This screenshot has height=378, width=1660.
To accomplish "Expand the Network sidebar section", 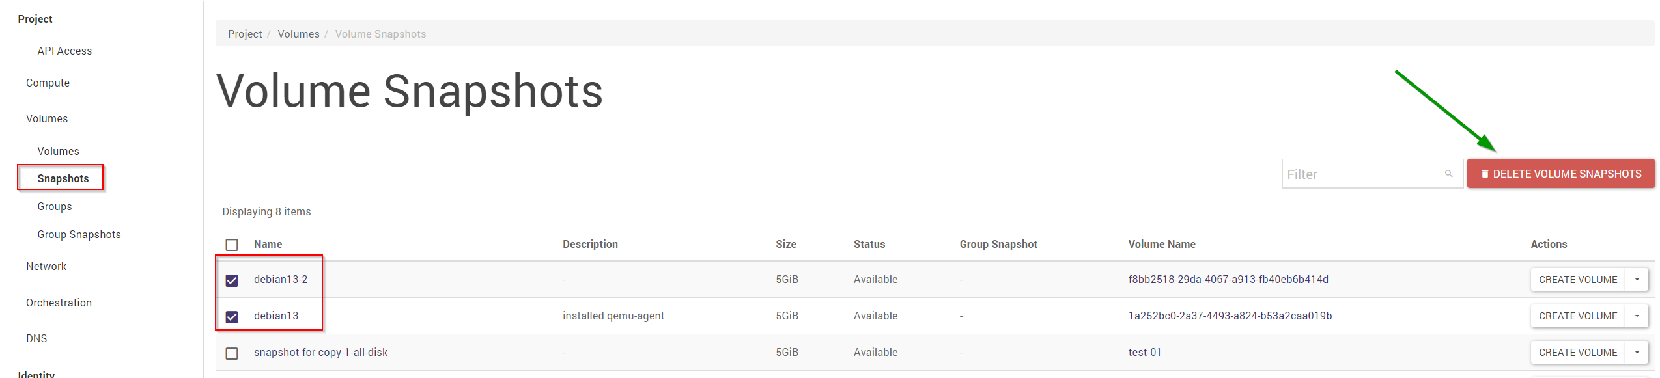I will [46, 266].
